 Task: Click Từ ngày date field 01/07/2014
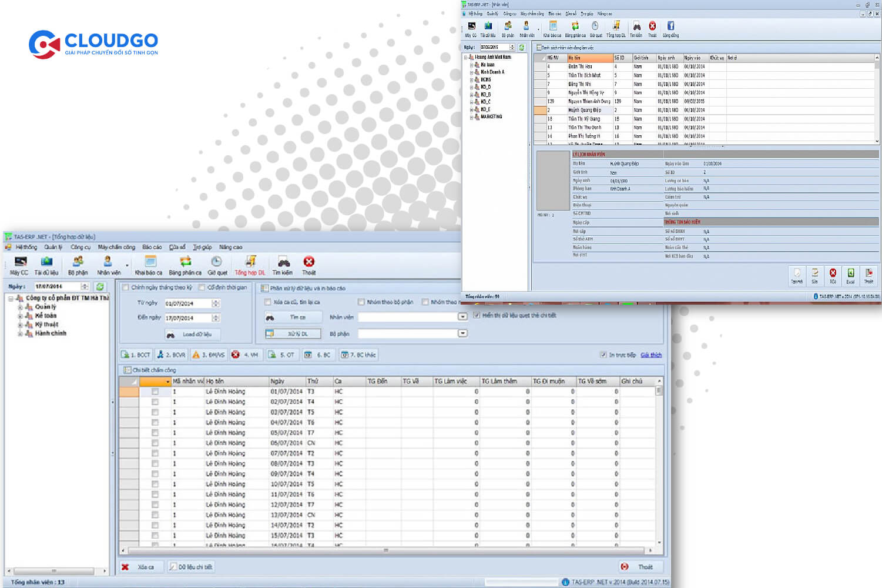coord(192,303)
